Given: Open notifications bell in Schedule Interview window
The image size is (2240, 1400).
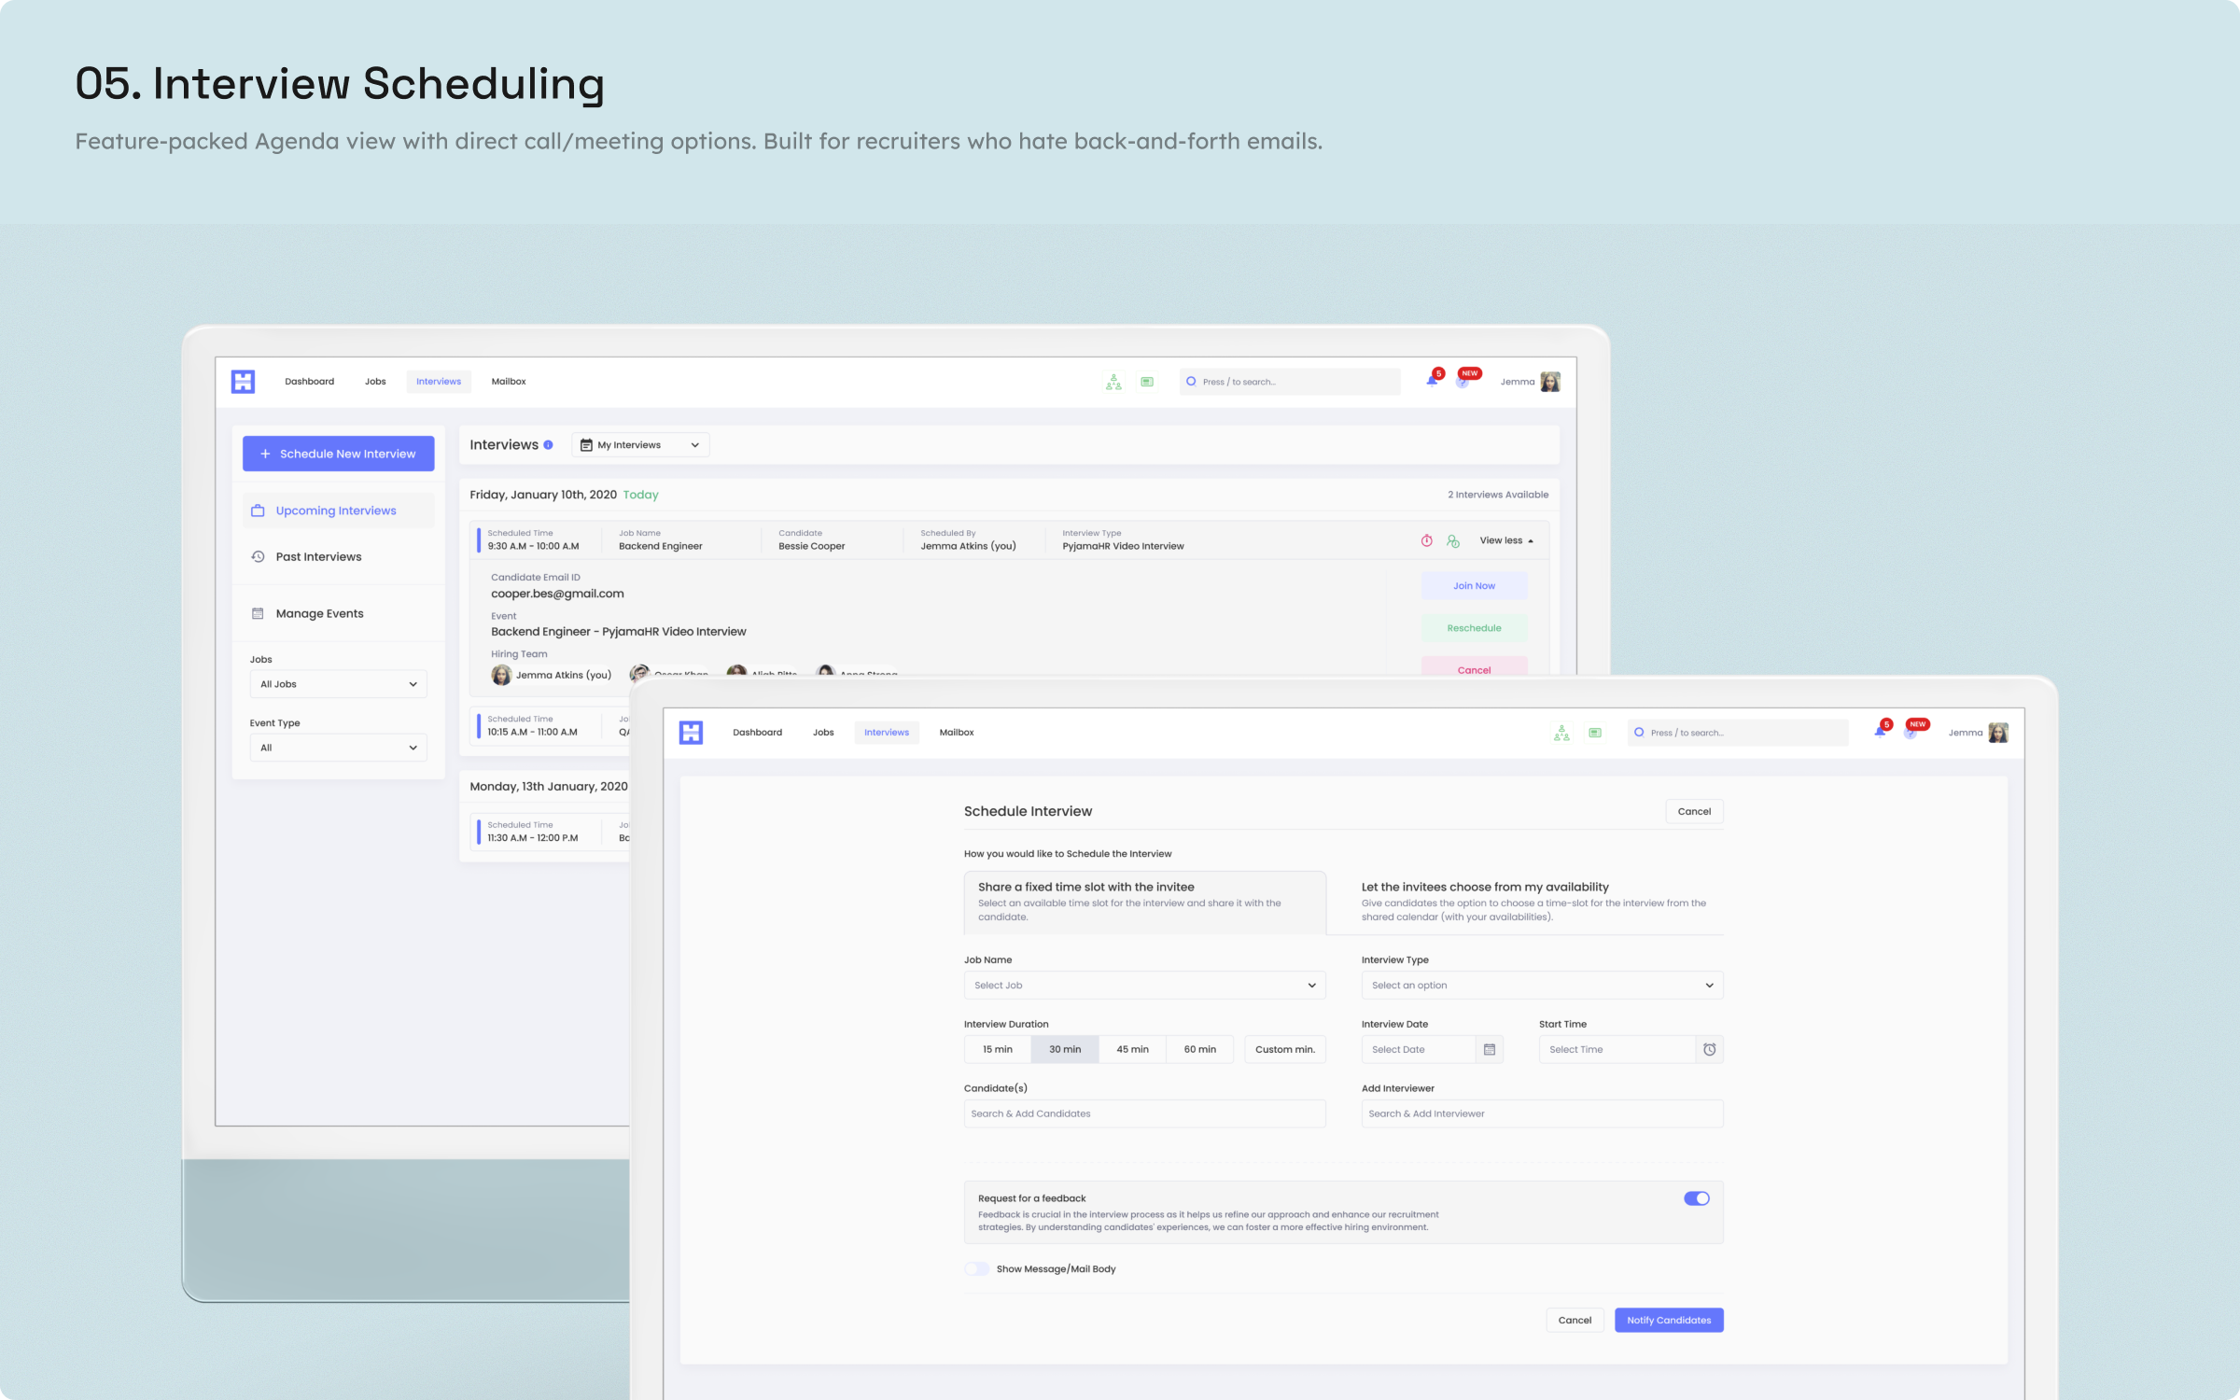Looking at the screenshot, I should click(1880, 732).
